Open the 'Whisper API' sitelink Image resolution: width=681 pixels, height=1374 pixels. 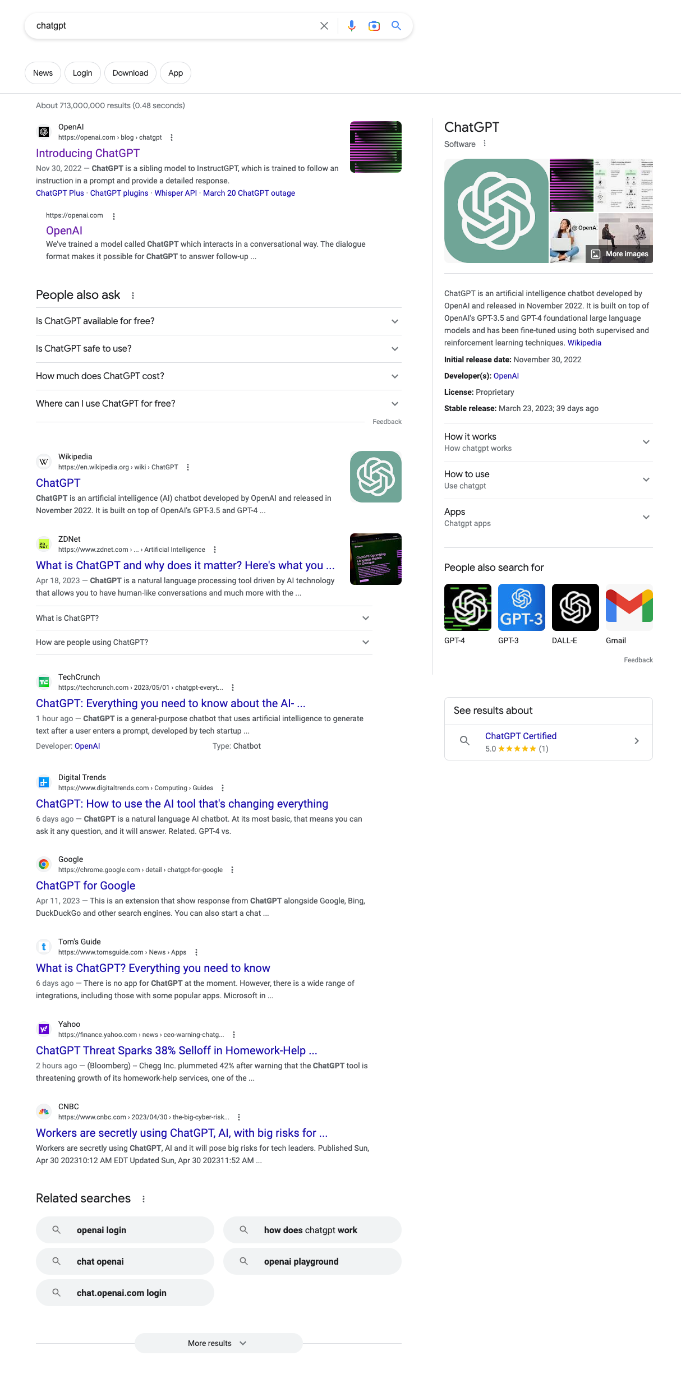coord(176,193)
